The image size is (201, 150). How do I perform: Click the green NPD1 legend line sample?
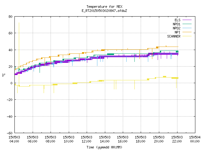[187, 24]
